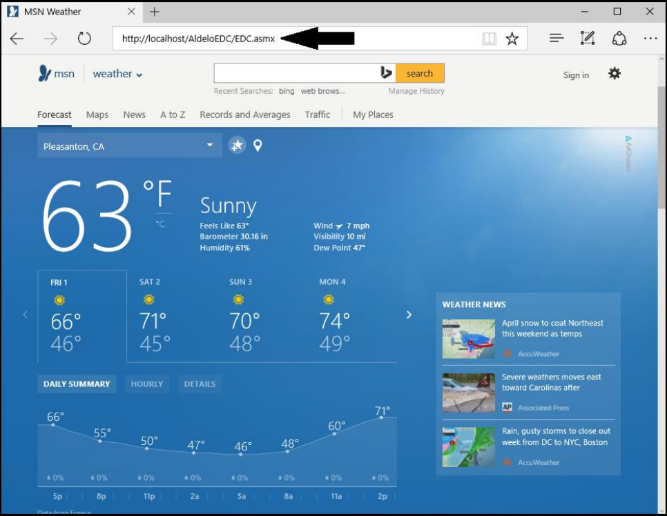Click the orange search button

coord(420,73)
